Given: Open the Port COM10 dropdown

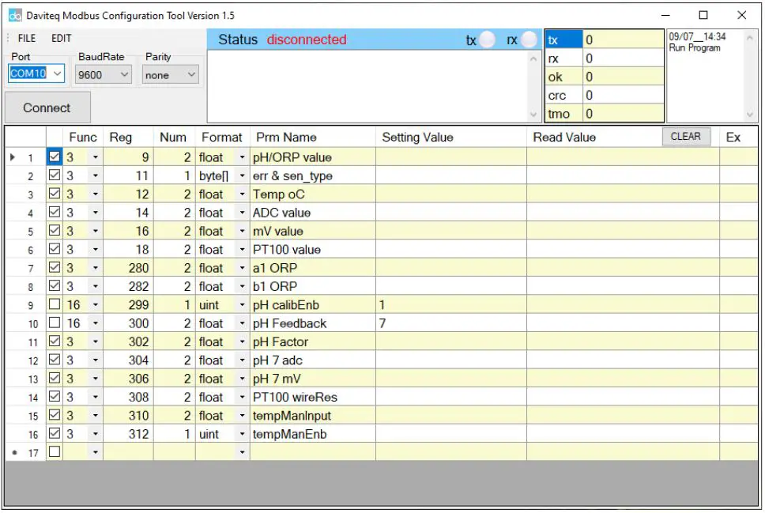Looking at the screenshot, I should 58,74.
